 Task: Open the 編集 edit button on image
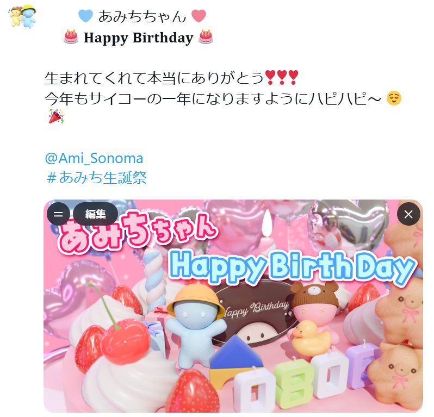[x=96, y=214]
